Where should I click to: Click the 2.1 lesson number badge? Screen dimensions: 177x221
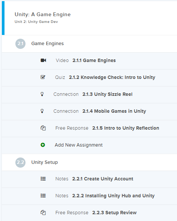(20, 44)
